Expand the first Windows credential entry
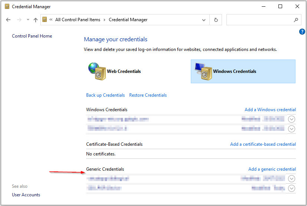The width and height of the screenshot is (307, 206). [x=291, y=119]
